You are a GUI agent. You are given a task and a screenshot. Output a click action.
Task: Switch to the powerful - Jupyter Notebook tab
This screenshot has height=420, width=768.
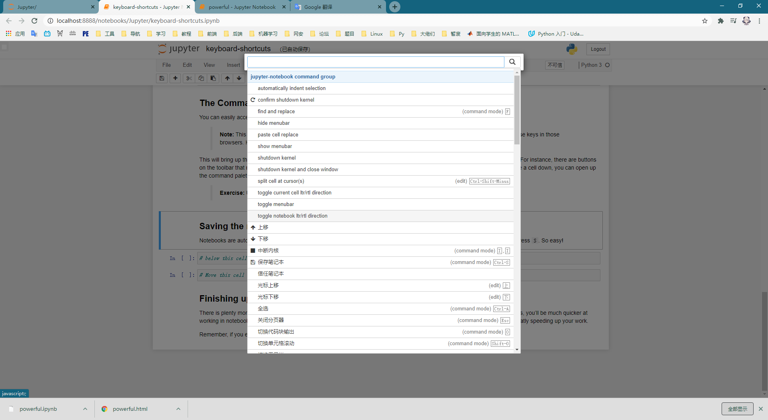(x=242, y=7)
